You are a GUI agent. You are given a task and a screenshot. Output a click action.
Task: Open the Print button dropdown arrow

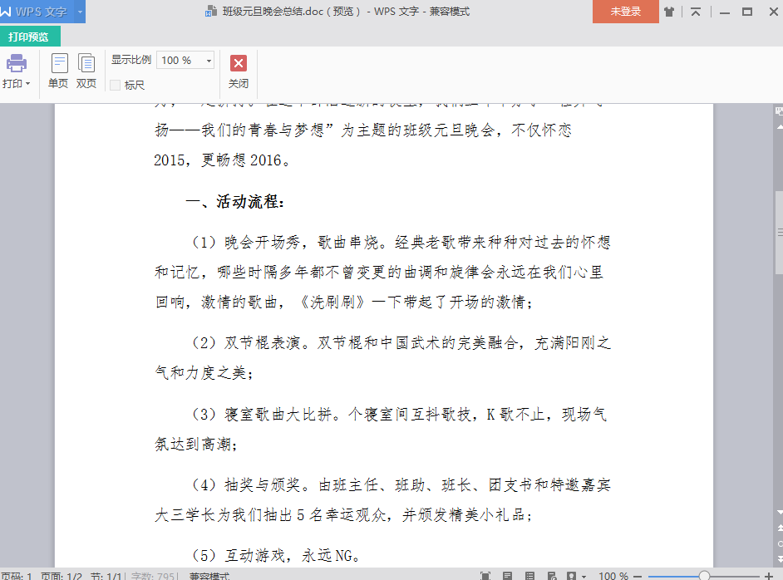[x=27, y=84]
